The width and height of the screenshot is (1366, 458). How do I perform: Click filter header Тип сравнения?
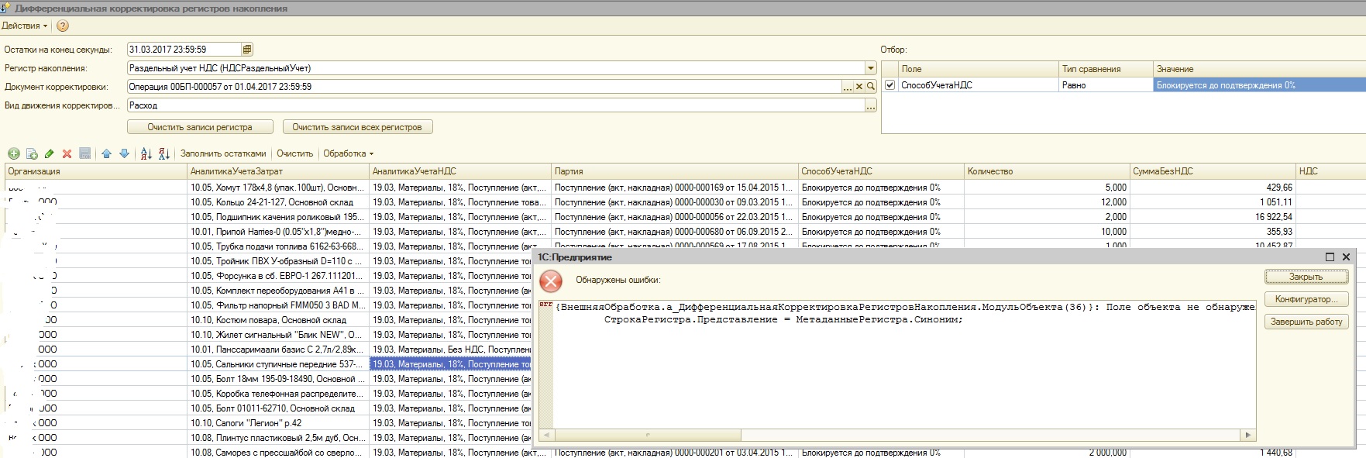click(1106, 69)
